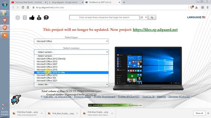
Task: Open the browser hamburger menu
Action: coord(207,8)
